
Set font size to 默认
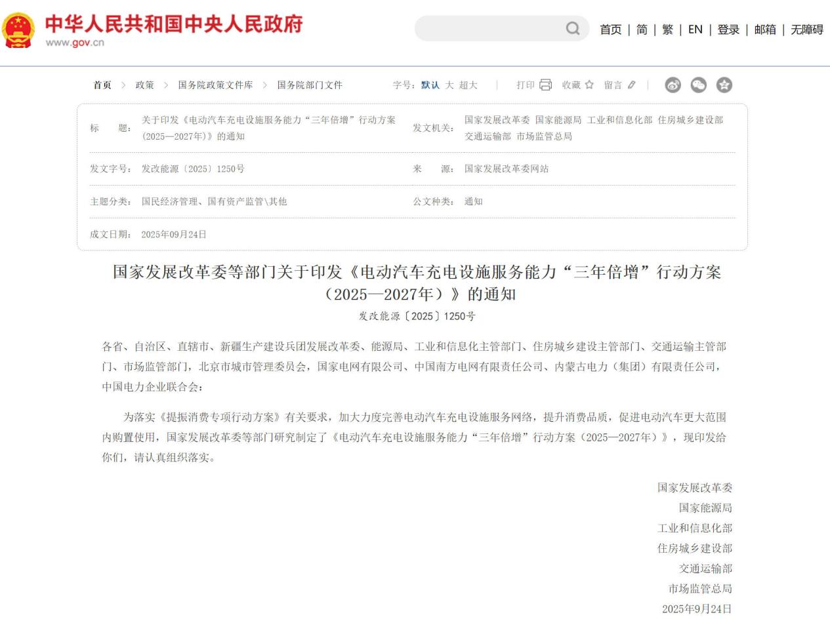tap(430, 85)
